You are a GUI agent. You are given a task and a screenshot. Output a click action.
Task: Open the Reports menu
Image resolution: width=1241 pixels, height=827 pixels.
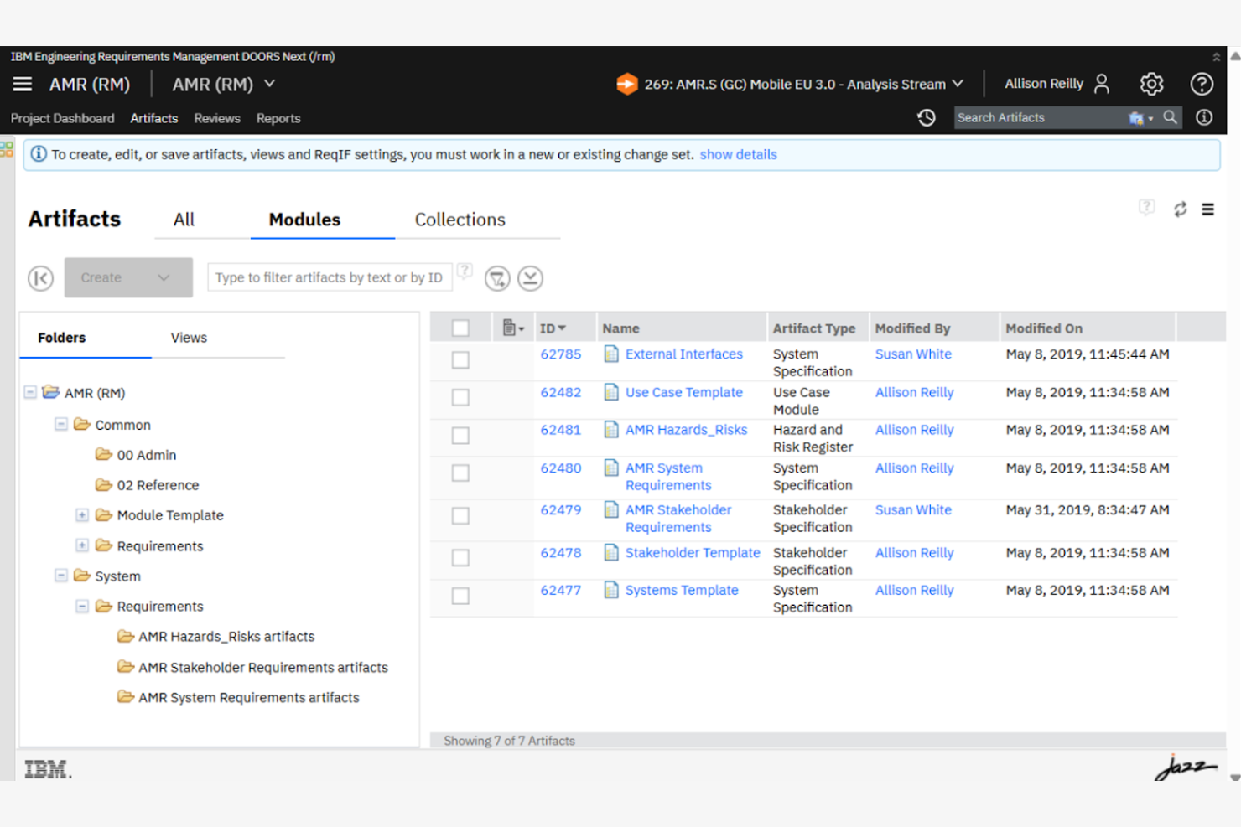tap(278, 118)
